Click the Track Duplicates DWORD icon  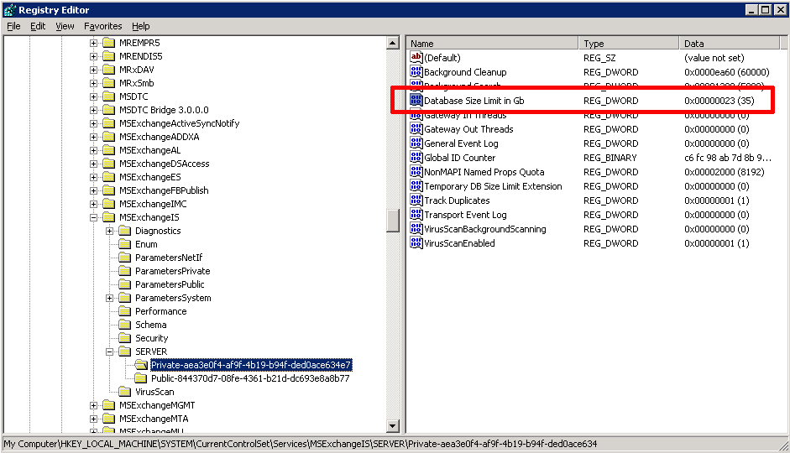click(x=416, y=200)
